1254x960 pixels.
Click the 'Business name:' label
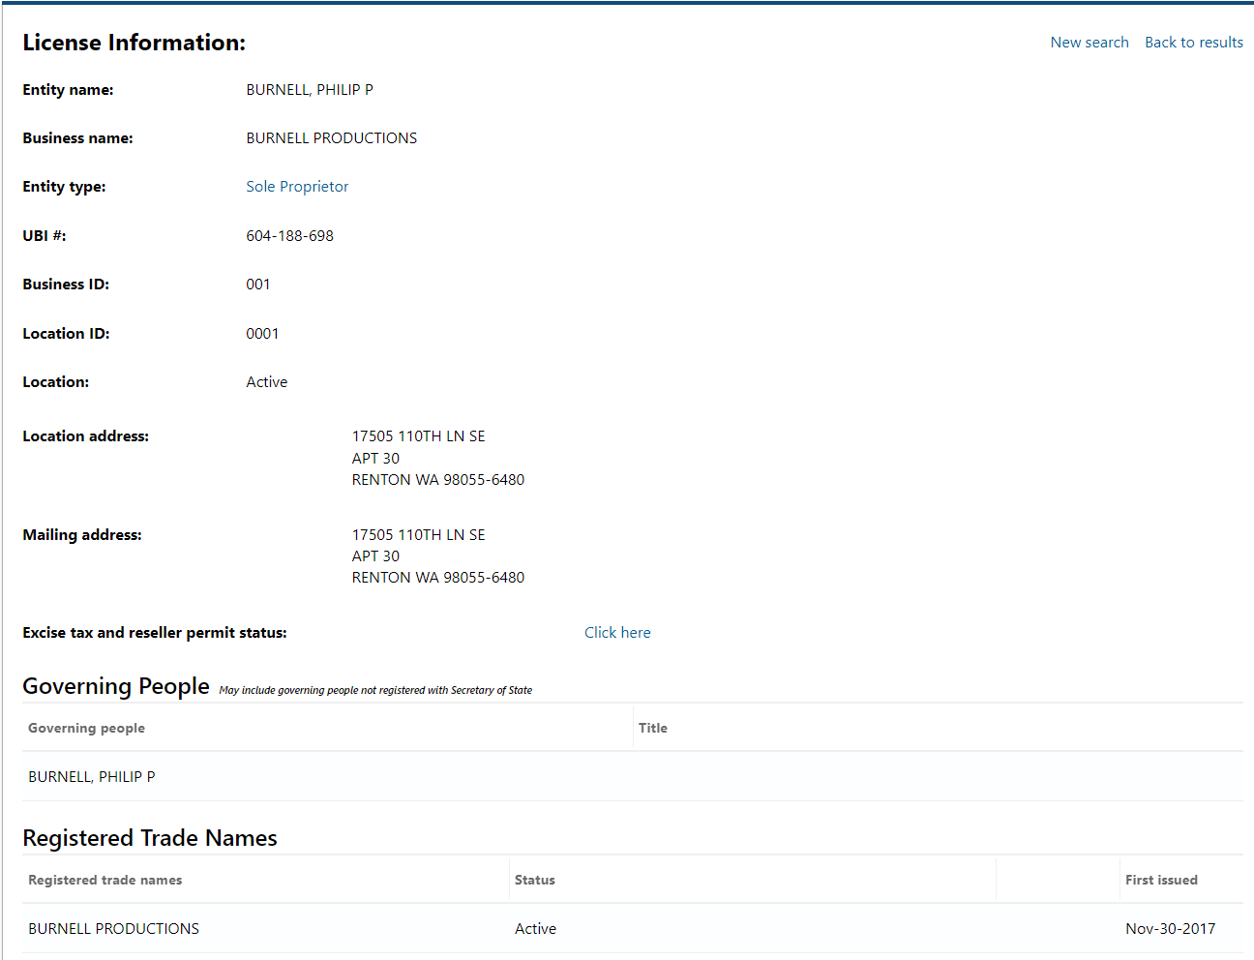pyautogui.click(x=77, y=138)
